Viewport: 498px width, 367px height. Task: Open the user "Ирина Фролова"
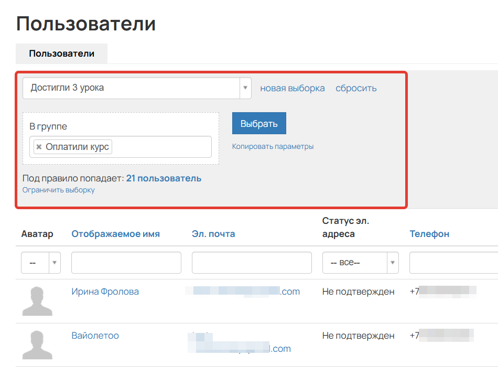click(x=105, y=291)
